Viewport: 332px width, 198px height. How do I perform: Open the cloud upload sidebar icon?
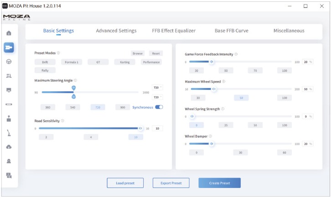(x=9, y=147)
